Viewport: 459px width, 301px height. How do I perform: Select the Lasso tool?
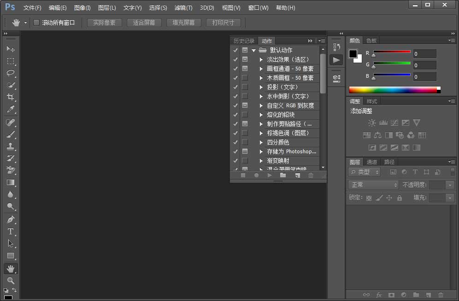[x=11, y=73]
